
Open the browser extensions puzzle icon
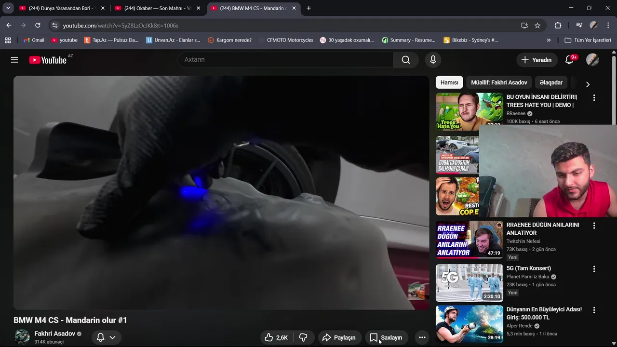tap(558, 26)
